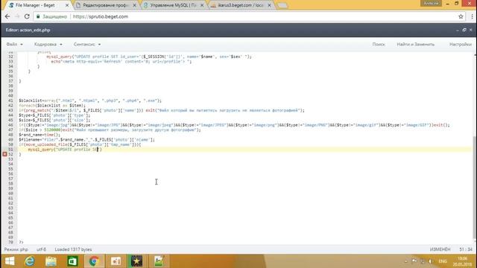This screenshot has height=268, width=477.
Task: Open Найти и Заменить find-replace
Action: pyautogui.click(x=416, y=45)
